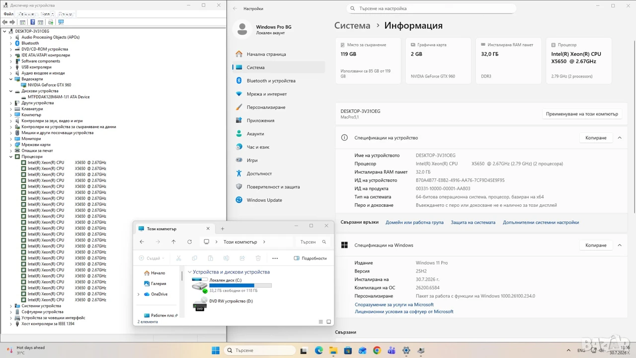Image resolution: width=636 pixels, height=358 pixels.
Task: Refresh the File Explorer view
Action: [x=189, y=242]
